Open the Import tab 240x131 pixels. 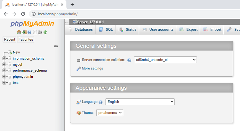(212, 29)
